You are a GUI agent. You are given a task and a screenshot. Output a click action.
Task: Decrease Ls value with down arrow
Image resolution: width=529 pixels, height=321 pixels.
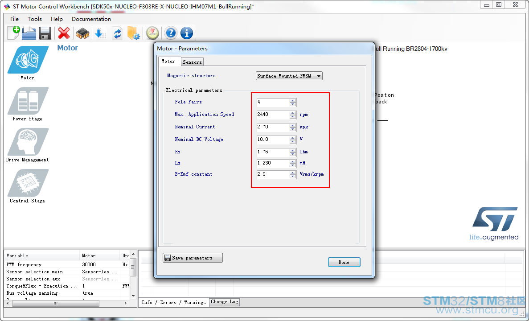point(293,165)
